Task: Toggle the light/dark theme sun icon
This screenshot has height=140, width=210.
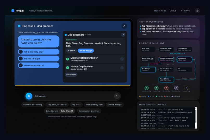Action: 197,11
